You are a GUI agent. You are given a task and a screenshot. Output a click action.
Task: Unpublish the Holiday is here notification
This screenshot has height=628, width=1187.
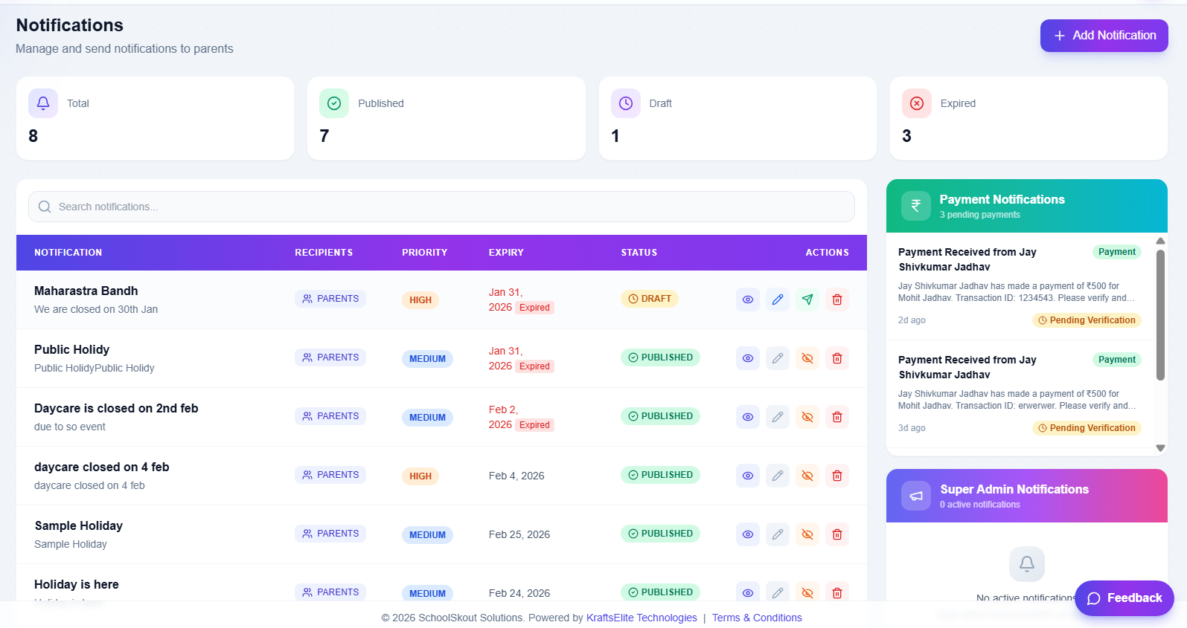click(807, 592)
